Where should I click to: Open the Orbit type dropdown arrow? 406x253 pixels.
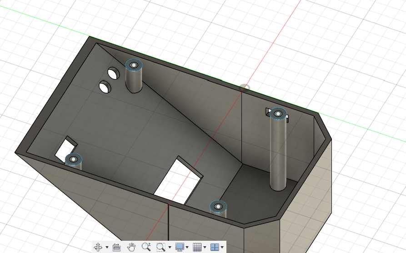[x=107, y=248]
